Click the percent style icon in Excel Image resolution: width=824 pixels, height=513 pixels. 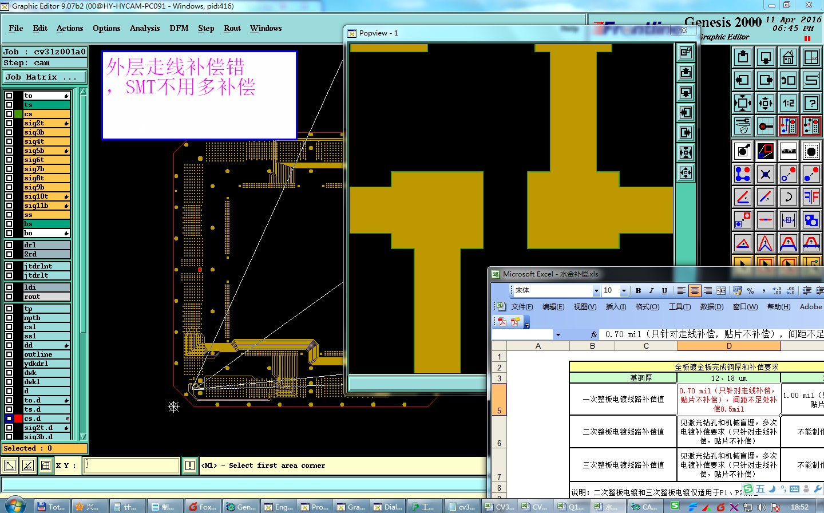[x=750, y=291]
